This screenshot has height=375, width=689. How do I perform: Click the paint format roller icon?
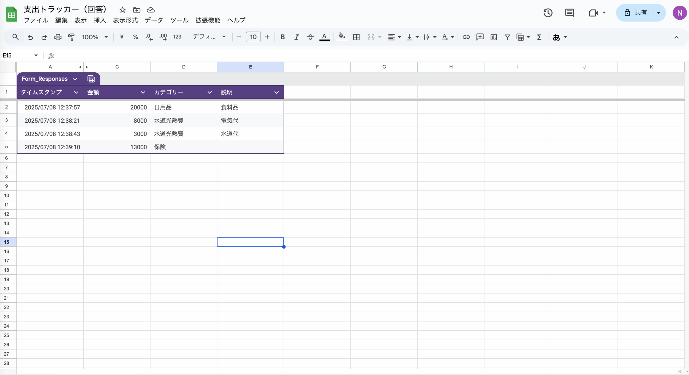pyautogui.click(x=71, y=37)
